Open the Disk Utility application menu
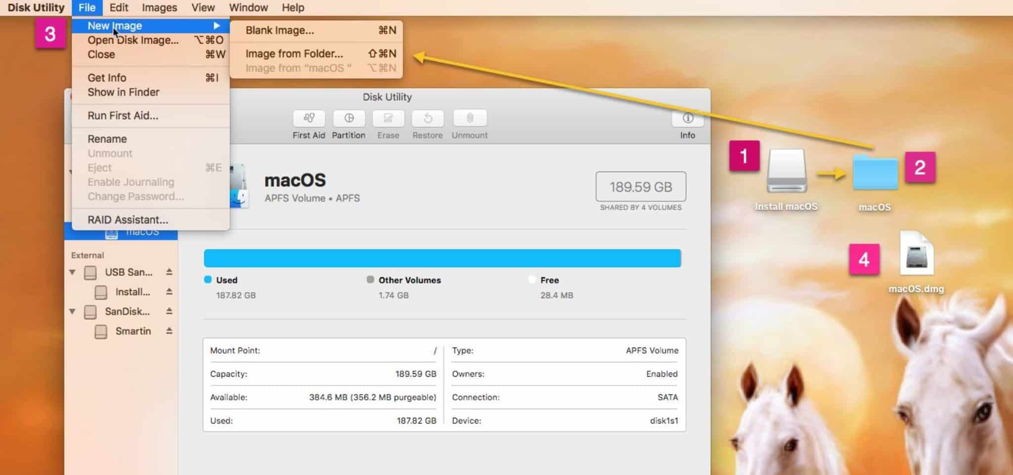 [x=36, y=7]
